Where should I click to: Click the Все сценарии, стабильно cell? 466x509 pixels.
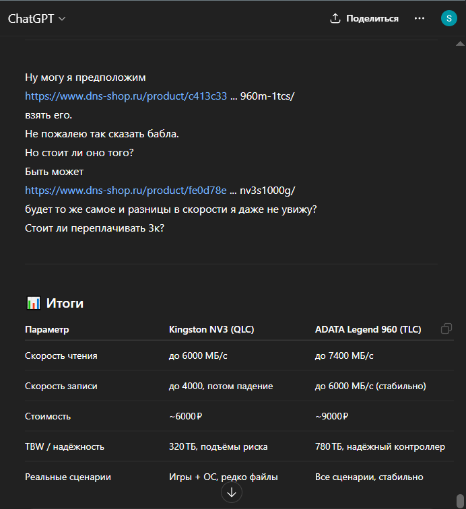pyautogui.click(x=369, y=477)
